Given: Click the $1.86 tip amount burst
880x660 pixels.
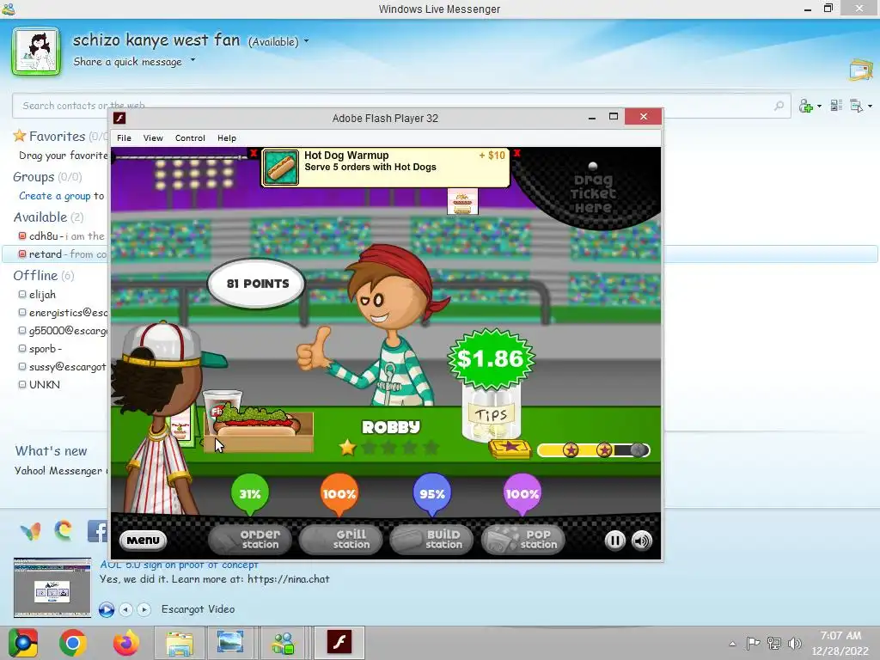Looking at the screenshot, I should (x=491, y=358).
